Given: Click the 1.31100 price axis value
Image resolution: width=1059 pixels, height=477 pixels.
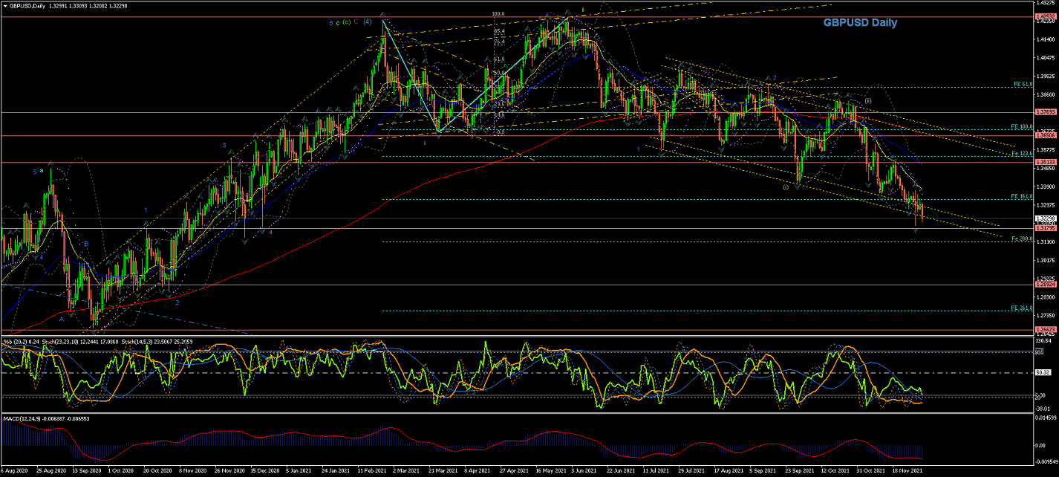Looking at the screenshot, I should [x=1045, y=242].
